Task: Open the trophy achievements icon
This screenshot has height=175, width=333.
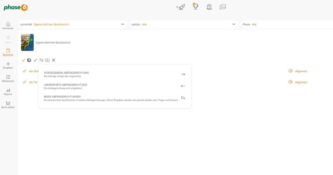Action: click(x=195, y=7)
